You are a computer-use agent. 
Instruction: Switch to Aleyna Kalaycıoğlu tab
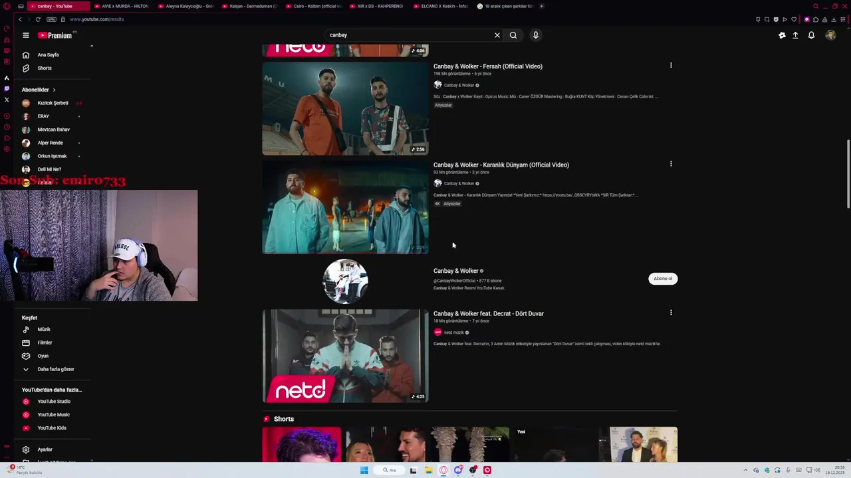tap(187, 6)
